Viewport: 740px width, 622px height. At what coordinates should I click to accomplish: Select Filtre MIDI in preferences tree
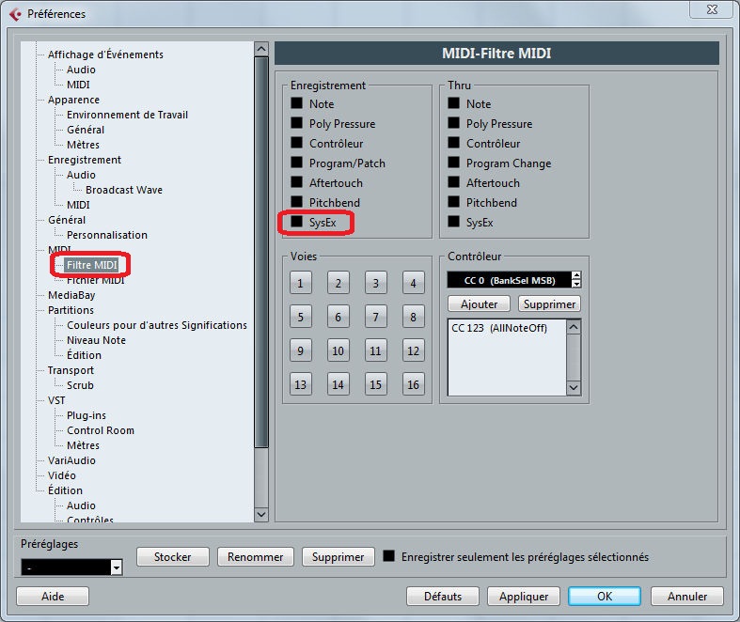coord(91,265)
